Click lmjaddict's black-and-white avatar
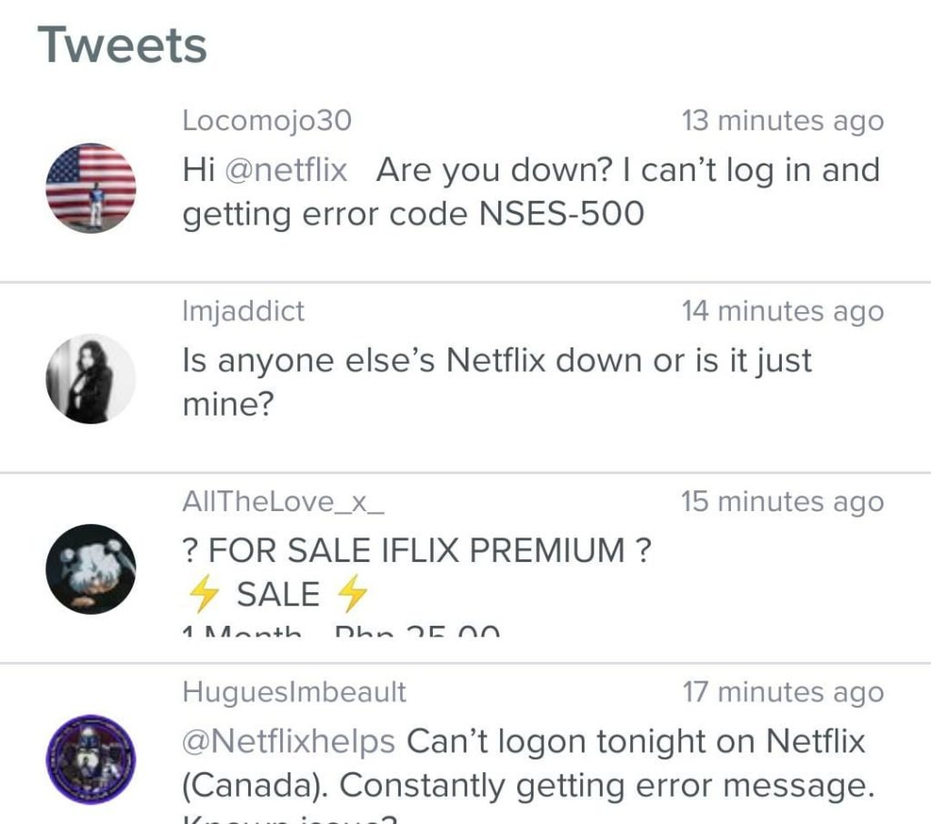The height and width of the screenshot is (824, 931). point(90,380)
